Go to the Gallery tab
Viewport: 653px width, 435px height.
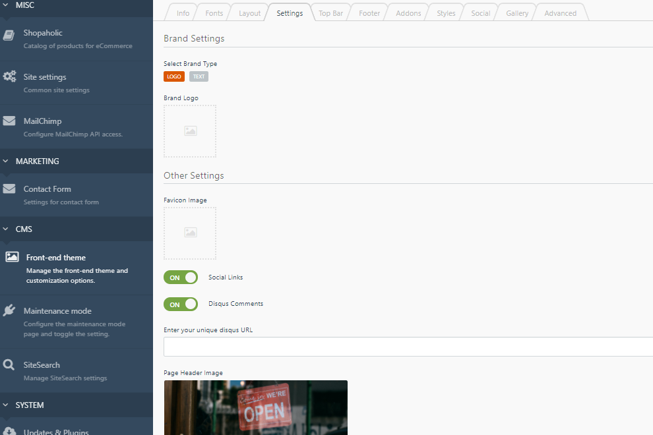pyautogui.click(x=517, y=13)
